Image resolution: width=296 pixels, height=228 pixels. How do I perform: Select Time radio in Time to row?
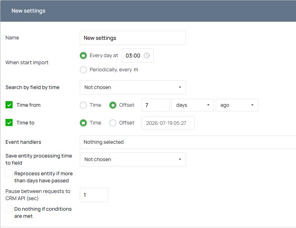(83, 123)
